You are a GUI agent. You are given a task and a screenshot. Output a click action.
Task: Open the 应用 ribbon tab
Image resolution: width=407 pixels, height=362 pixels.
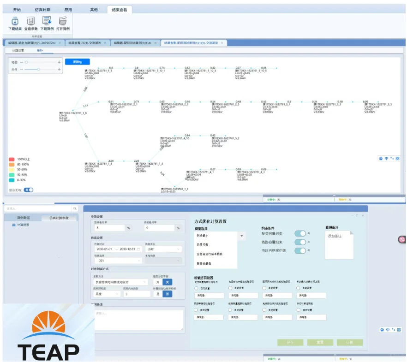click(x=68, y=10)
